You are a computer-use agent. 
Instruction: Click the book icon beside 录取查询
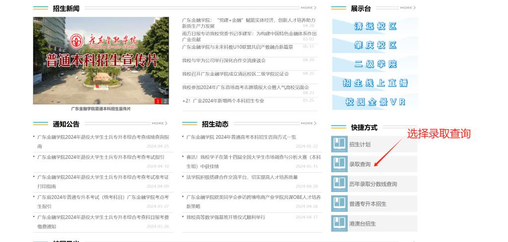[x=339, y=164]
